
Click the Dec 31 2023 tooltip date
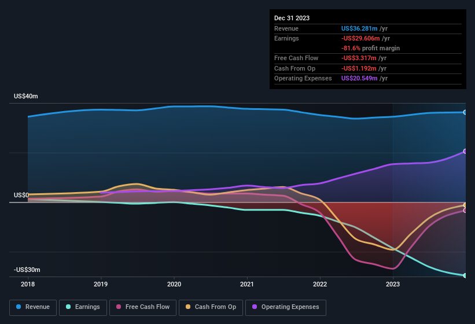pyautogui.click(x=292, y=18)
